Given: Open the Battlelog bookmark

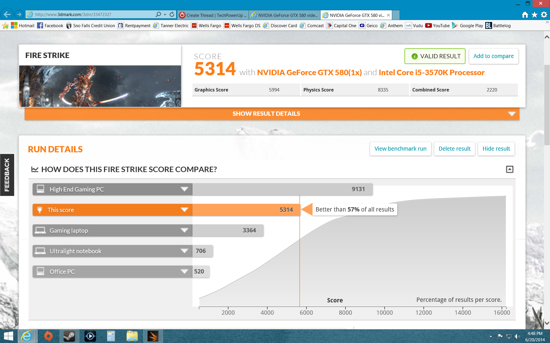Looking at the screenshot, I should pos(498,26).
